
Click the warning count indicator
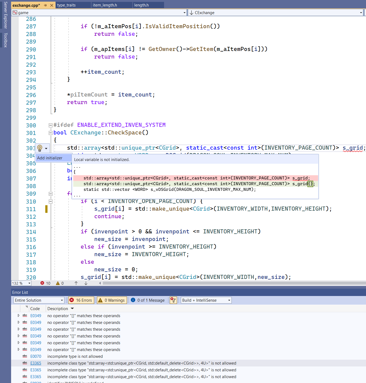tap(60, 283)
